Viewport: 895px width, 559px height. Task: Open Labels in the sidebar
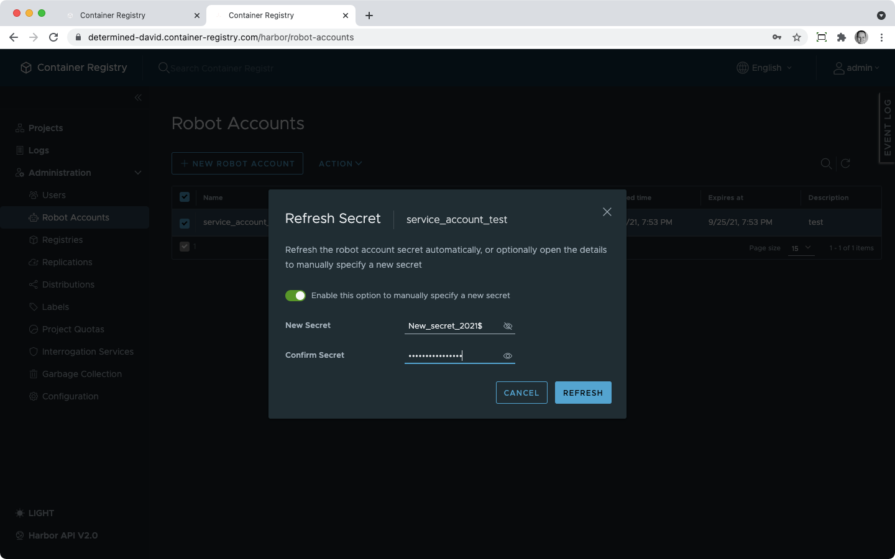pyautogui.click(x=55, y=307)
